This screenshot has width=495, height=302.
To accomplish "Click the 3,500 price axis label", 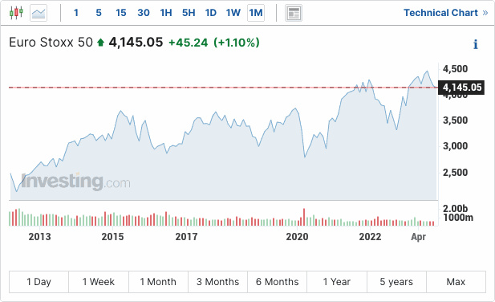I will [x=455, y=120].
